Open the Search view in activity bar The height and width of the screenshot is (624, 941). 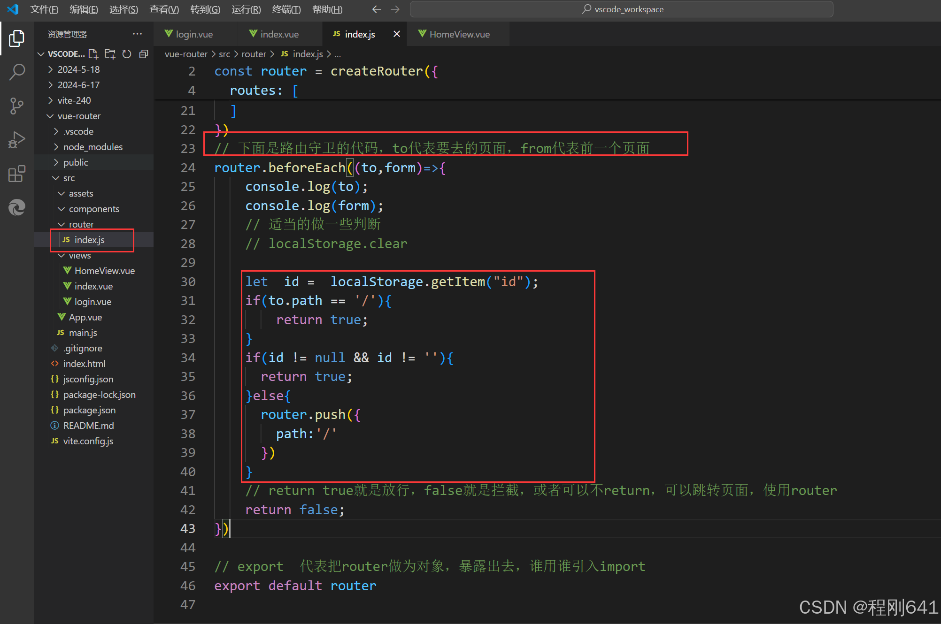click(17, 72)
